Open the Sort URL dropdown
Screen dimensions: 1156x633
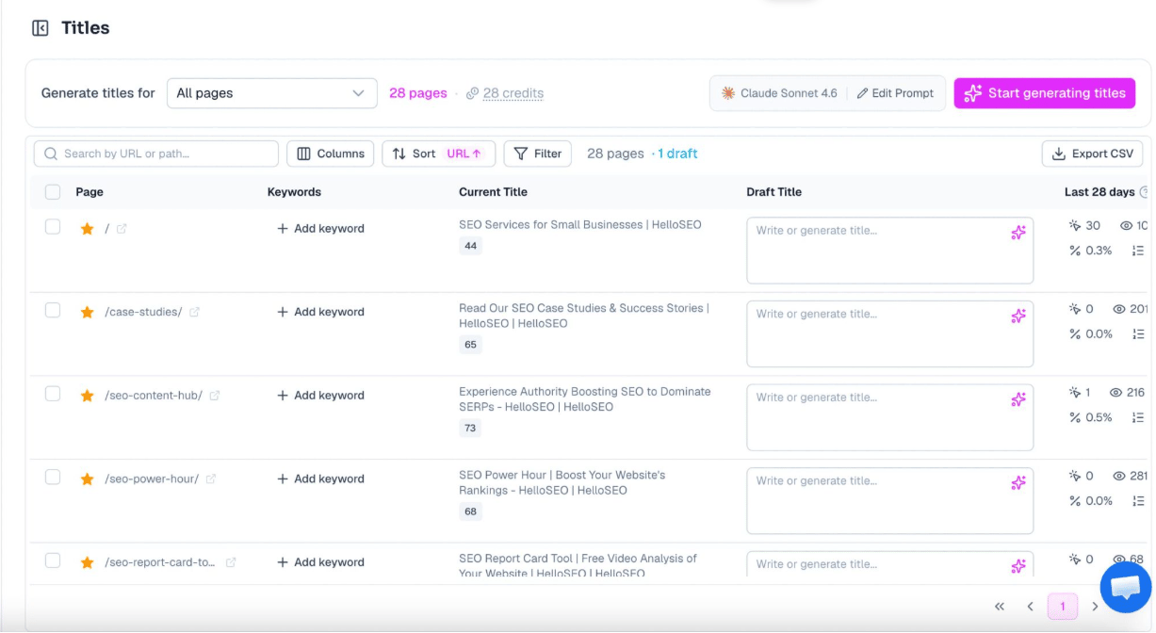pyautogui.click(x=438, y=154)
